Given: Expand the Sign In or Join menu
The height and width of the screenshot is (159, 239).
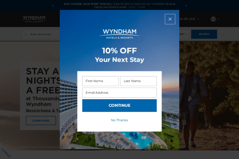Looking at the screenshot, I should (189, 19).
